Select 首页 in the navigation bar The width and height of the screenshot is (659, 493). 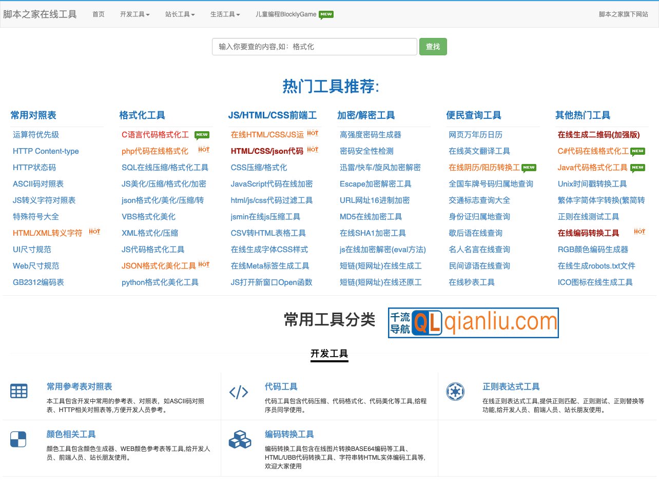tap(99, 15)
